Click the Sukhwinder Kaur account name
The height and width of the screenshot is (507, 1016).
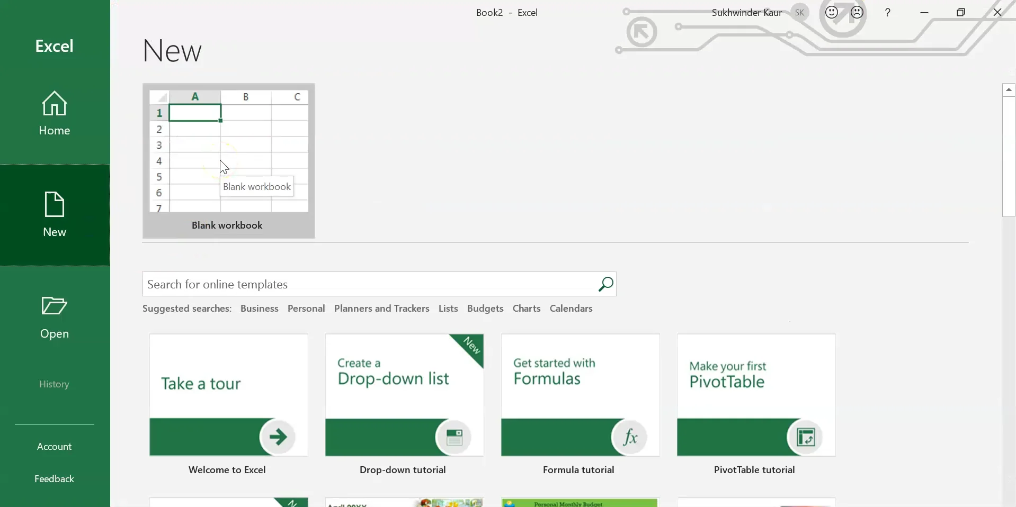(746, 13)
